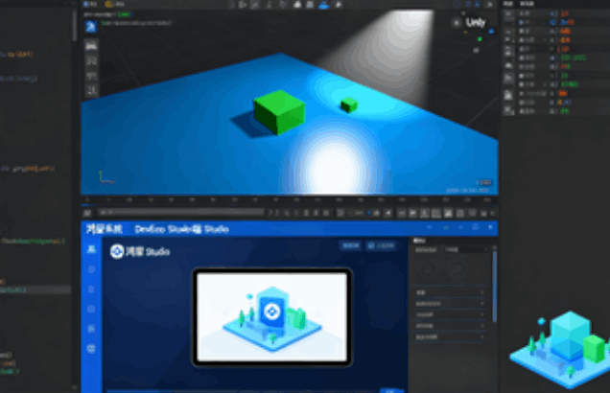The width and height of the screenshot is (610, 393).
Task: Click the light blue button at Studio's bottom edge
Action: pyautogui.click(x=391, y=390)
